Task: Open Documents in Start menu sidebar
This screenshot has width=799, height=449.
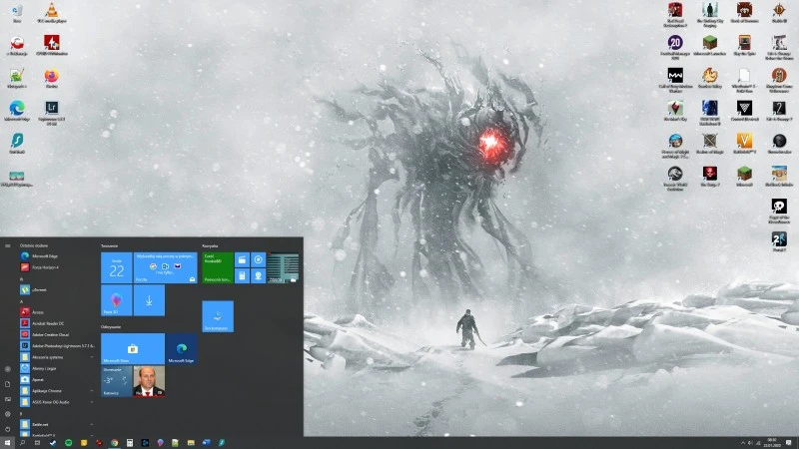Action: point(8,384)
